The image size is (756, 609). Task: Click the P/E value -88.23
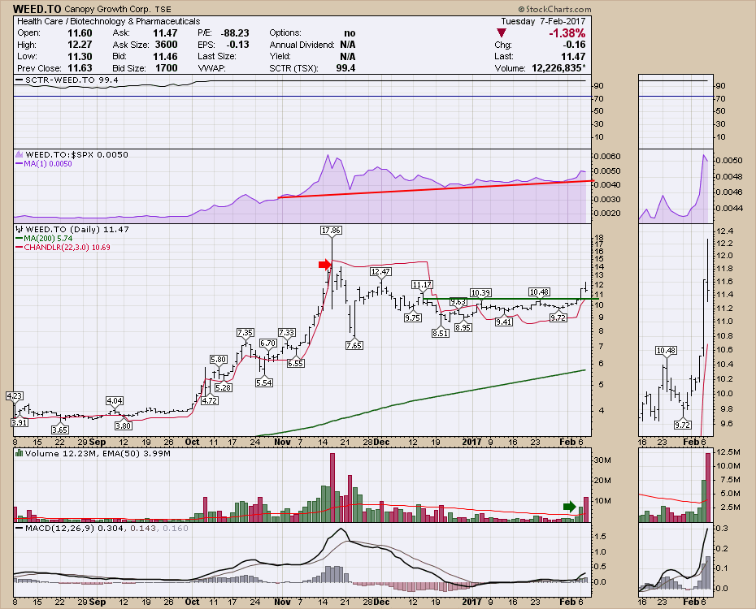coord(235,33)
